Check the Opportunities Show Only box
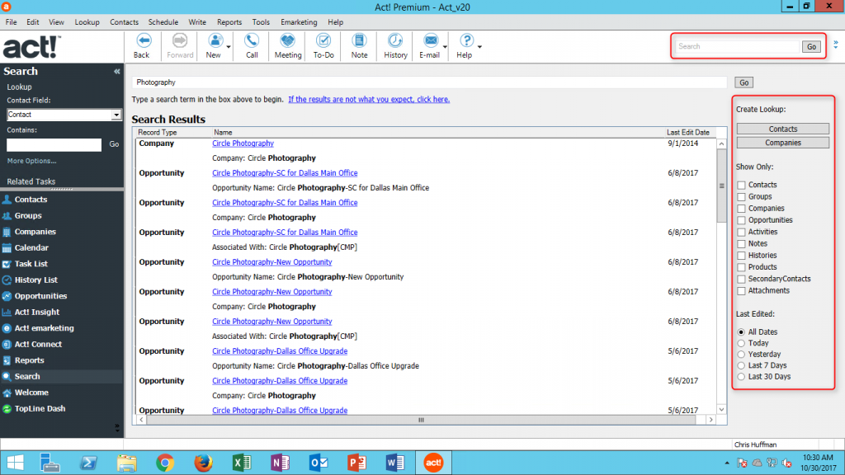Image resolution: width=845 pixels, height=475 pixels. click(742, 220)
